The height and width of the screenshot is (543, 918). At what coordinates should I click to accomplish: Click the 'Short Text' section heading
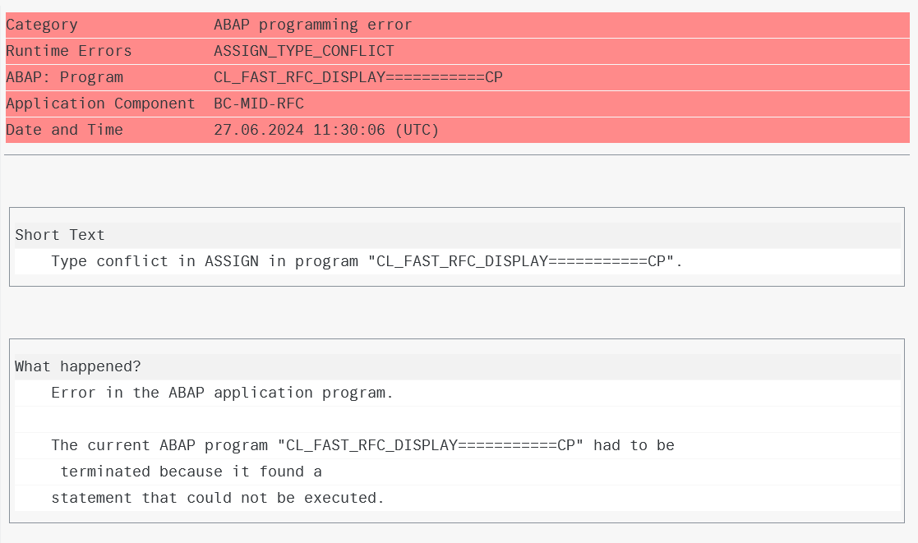tap(60, 235)
